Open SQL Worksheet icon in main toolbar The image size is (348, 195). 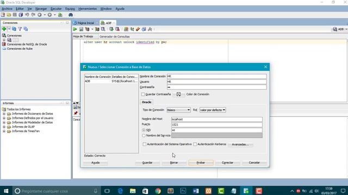point(60,15)
